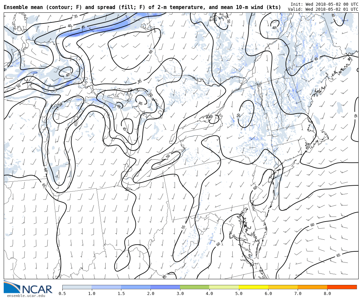The height and width of the screenshot is (300, 362).
Task: Pick the bright yellow 5.0–6.0 colorbar segment
Action: (253, 287)
